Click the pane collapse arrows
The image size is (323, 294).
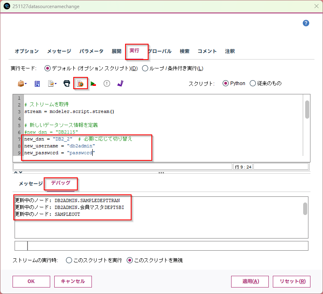click(x=18, y=172)
